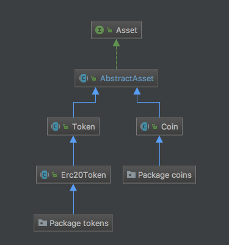Click the visibility lock icon on Erc20Token
Viewport: 229px width, 245px height.
(x=54, y=175)
